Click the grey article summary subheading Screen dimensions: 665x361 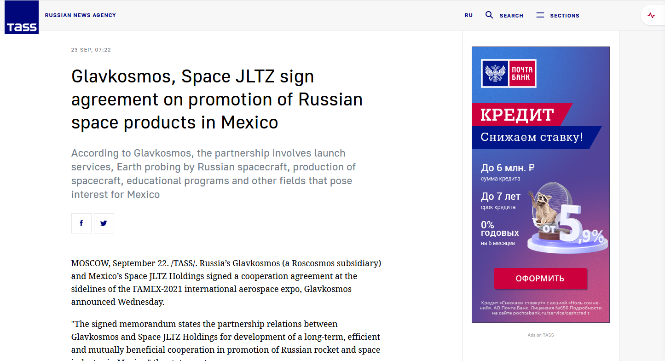[214, 174]
